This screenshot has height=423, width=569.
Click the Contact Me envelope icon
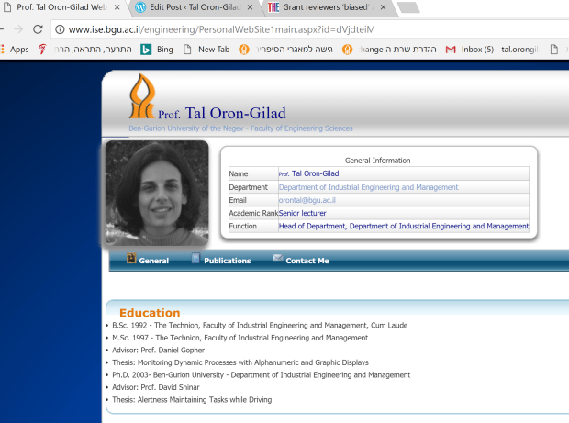(278, 260)
